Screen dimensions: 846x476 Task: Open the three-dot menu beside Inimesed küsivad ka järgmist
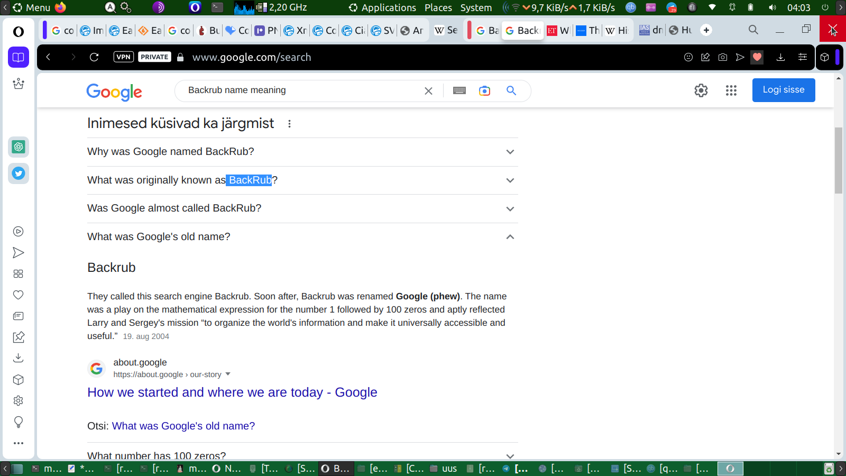tap(289, 124)
